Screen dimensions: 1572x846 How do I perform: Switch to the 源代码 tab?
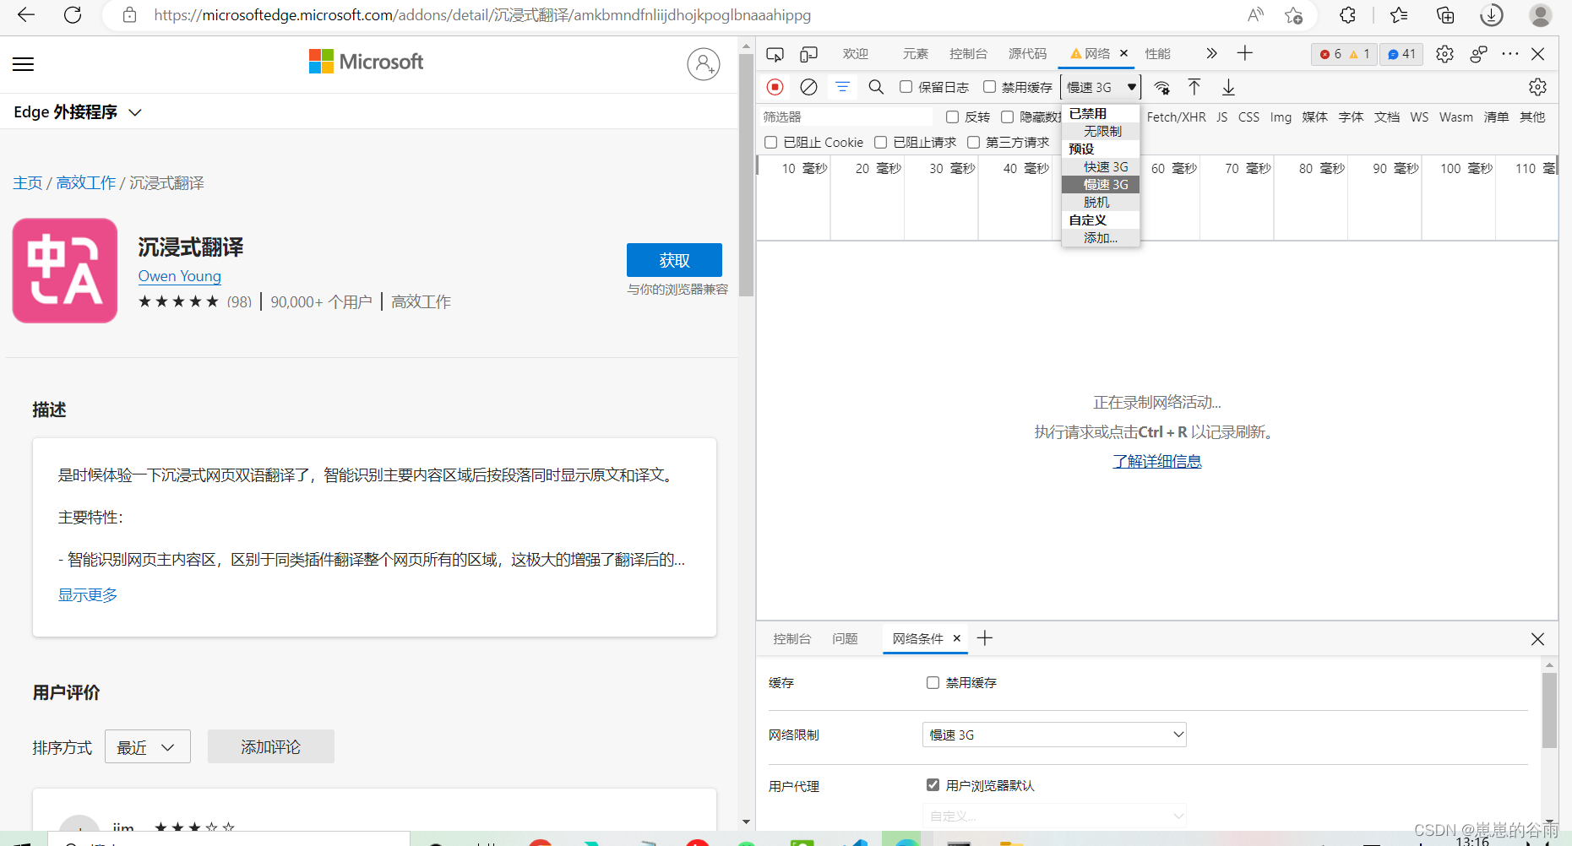click(1027, 54)
